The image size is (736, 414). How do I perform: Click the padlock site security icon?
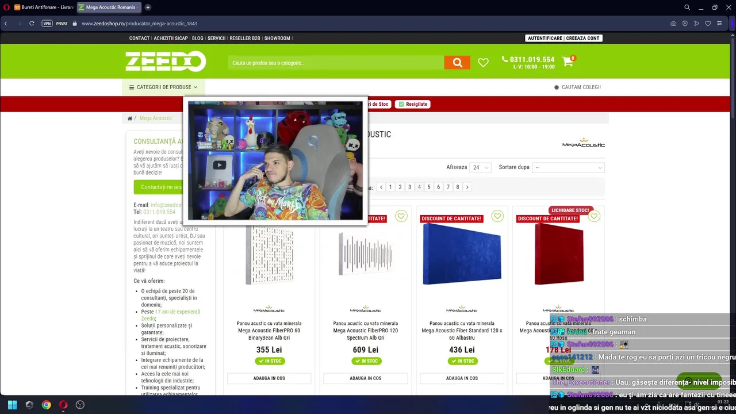pos(75,24)
